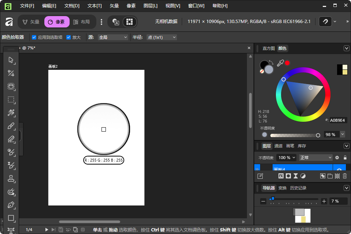Open the 图层[L] menu

(x=151, y=6)
